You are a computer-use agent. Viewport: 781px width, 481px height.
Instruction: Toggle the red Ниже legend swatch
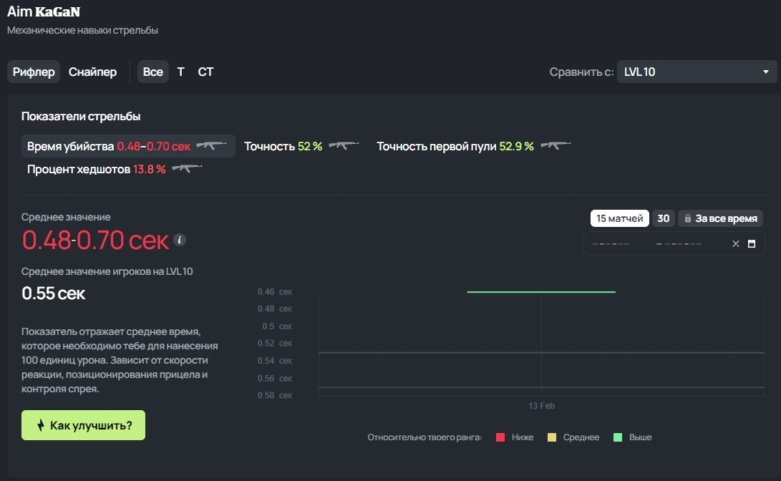coord(500,437)
